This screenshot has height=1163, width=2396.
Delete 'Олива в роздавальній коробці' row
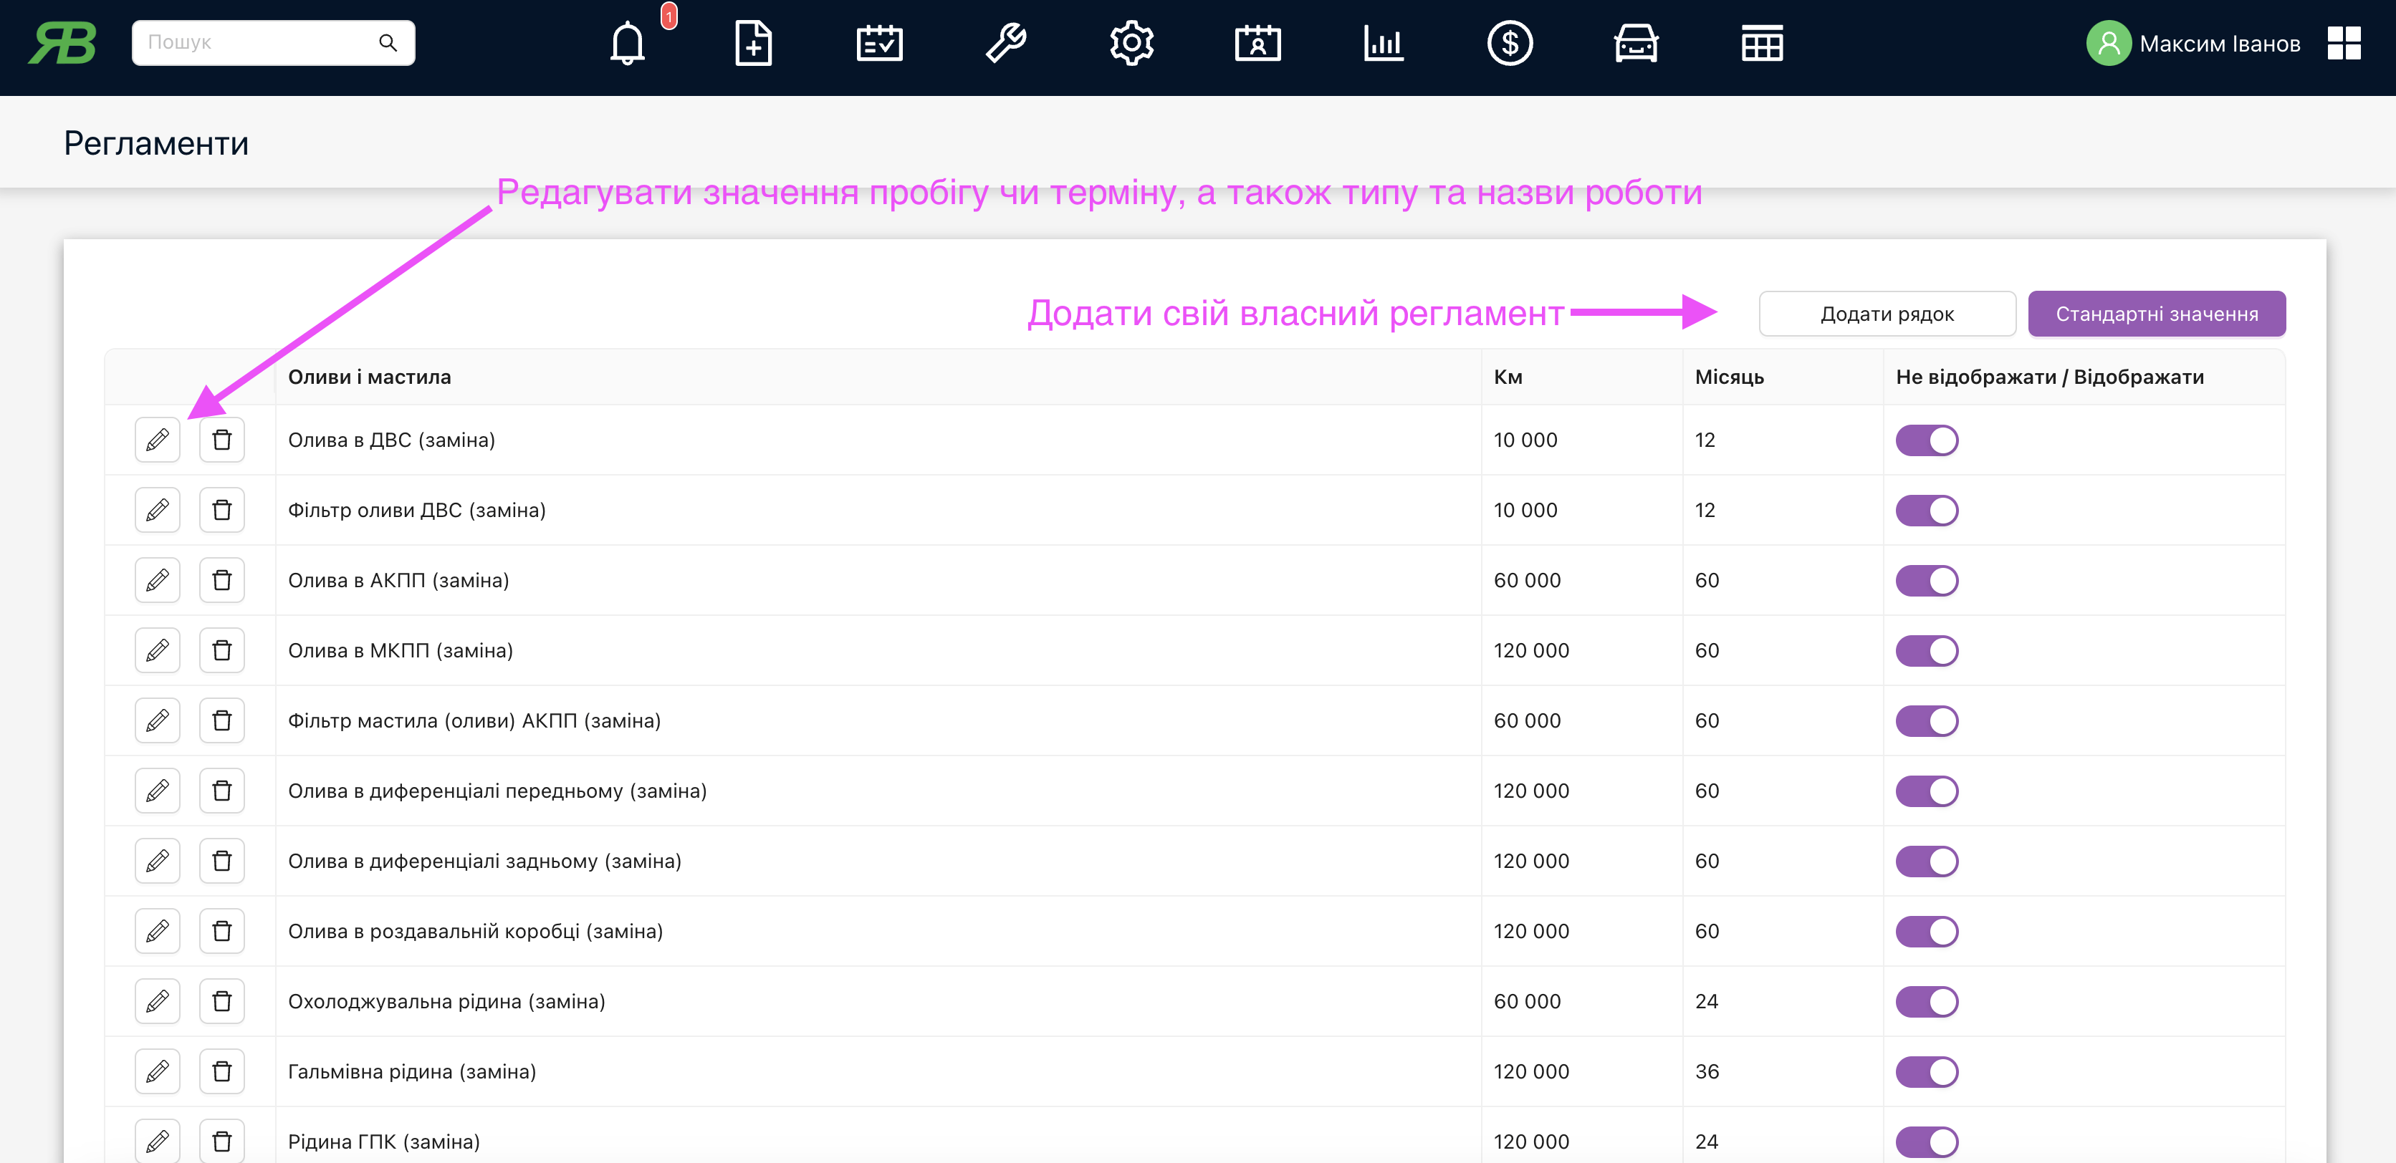[x=221, y=932]
